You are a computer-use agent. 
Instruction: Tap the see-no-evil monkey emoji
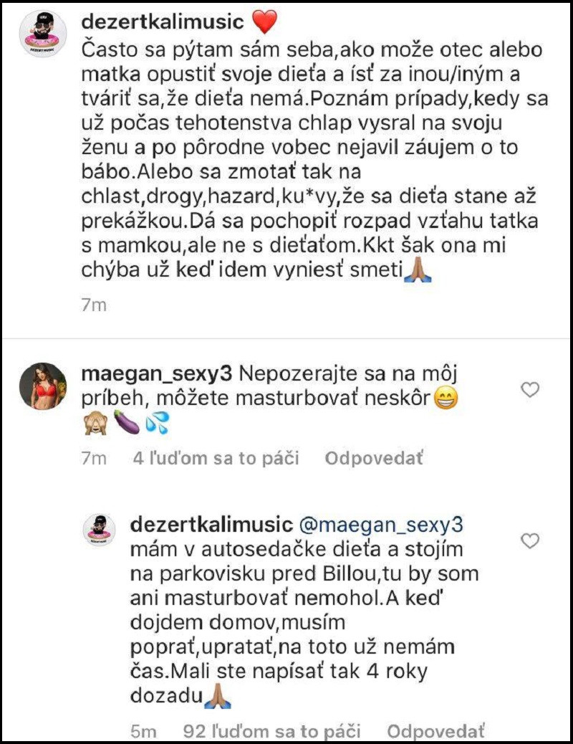pyautogui.click(x=95, y=423)
